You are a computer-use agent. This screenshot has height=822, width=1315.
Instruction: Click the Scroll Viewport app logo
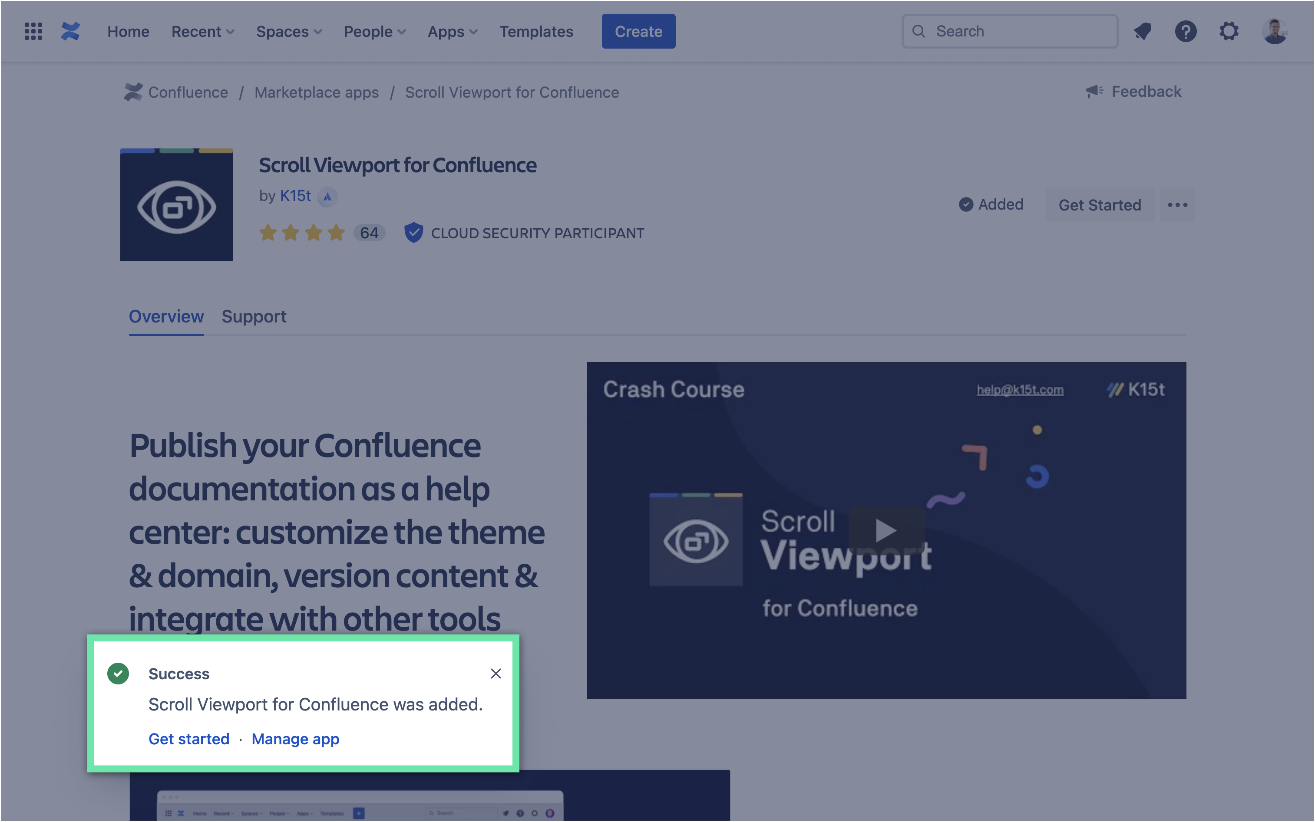[177, 205]
